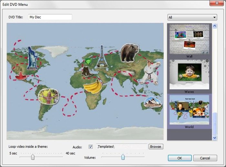Click the loop video duration slider handle

pyautogui.click(x=33, y=157)
